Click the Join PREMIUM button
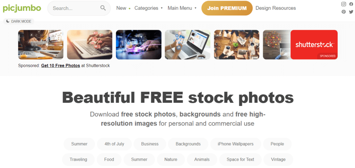Viewport: 355px width, 168px height. (227, 8)
